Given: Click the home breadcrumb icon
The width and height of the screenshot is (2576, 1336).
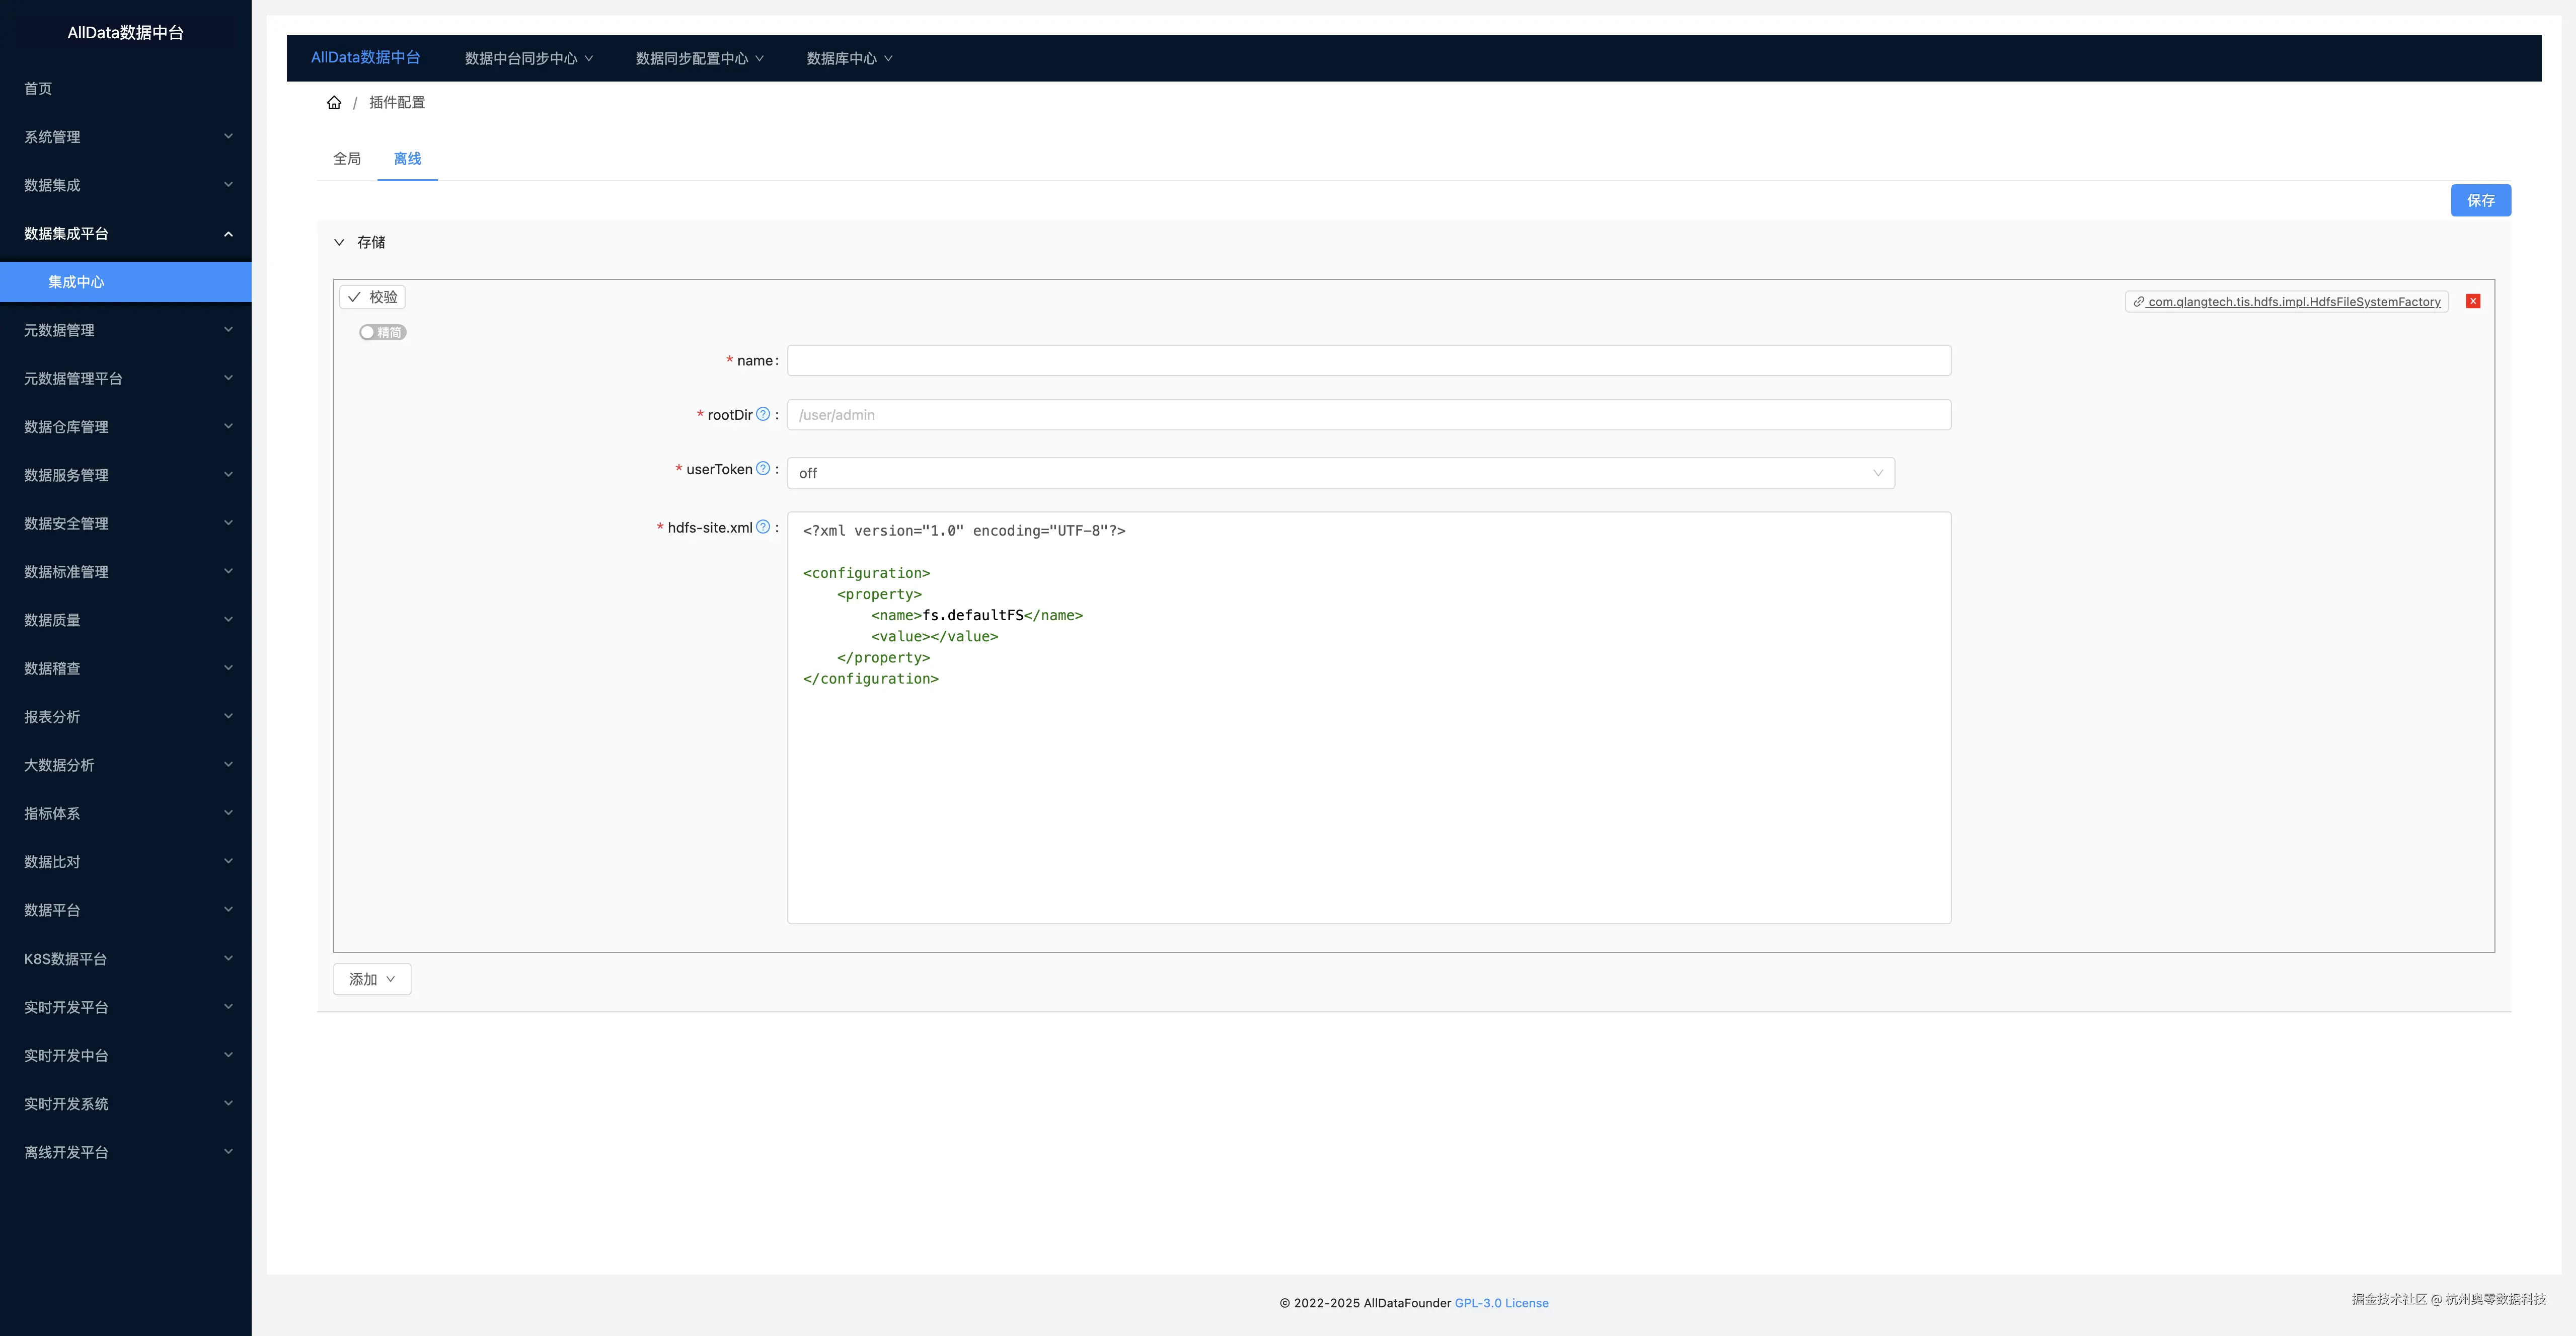Looking at the screenshot, I should click(x=334, y=102).
